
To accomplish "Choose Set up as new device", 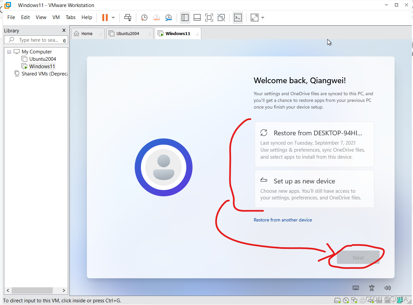I will pos(314,189).
